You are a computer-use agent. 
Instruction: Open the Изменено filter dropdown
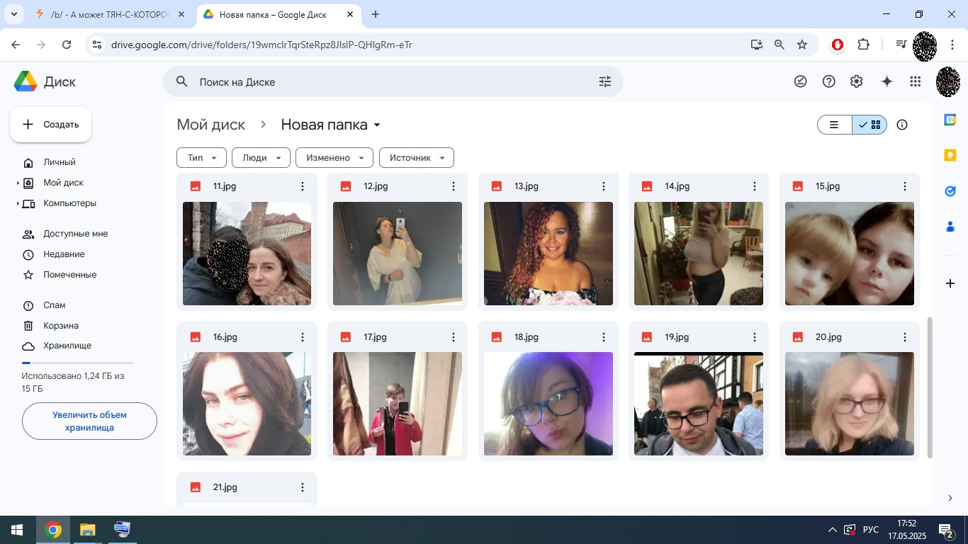coord(334,157)
